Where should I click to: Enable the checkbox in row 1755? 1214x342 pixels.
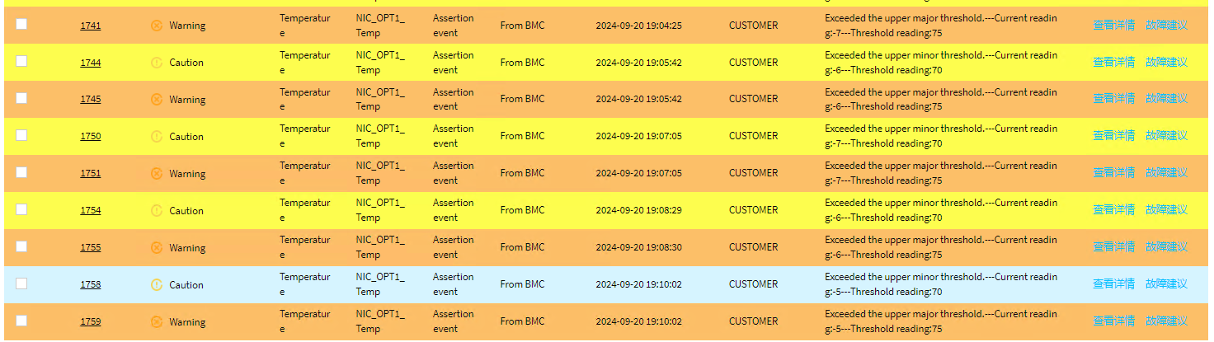[x=21, y=246]
